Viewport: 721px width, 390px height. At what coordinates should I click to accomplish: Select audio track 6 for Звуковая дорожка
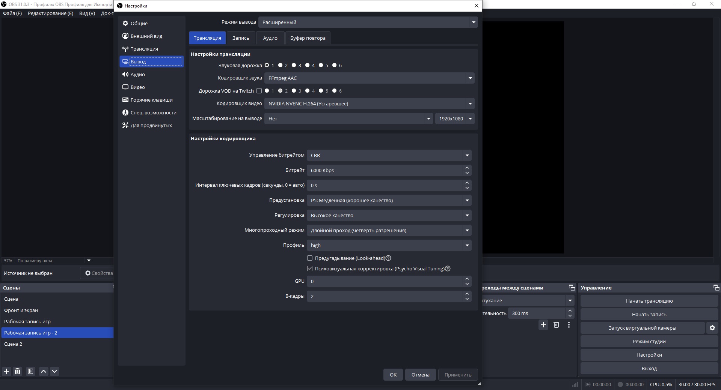click(334, 65)
